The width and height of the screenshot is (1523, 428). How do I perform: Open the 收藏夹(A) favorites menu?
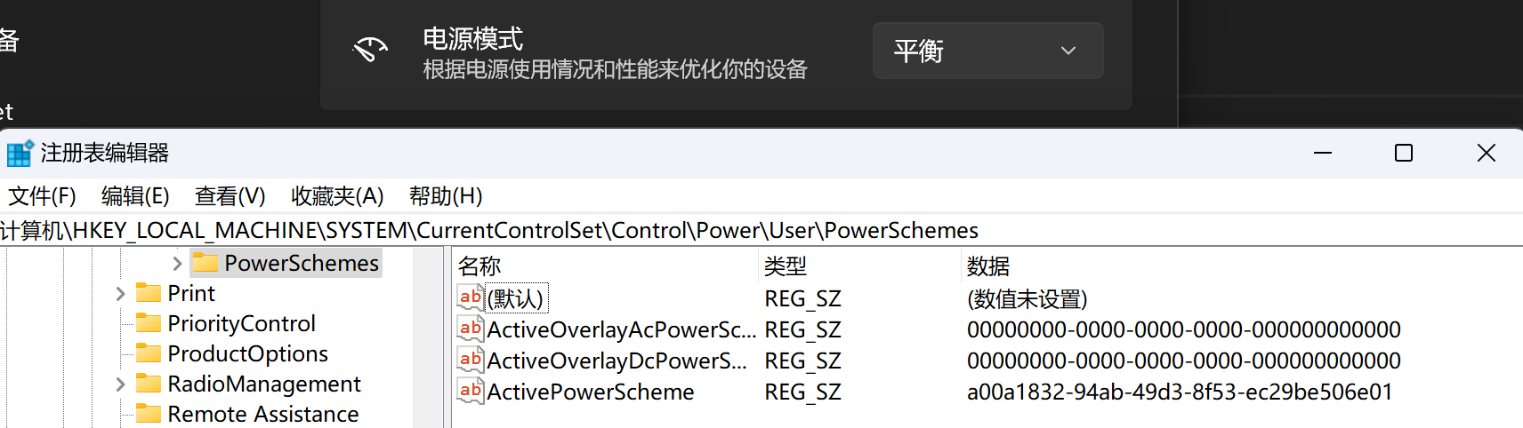tap(337, 196)
